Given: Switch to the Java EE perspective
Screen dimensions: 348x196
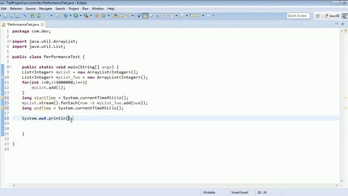Looking at the screenshot, I should (x=332, y=16).
